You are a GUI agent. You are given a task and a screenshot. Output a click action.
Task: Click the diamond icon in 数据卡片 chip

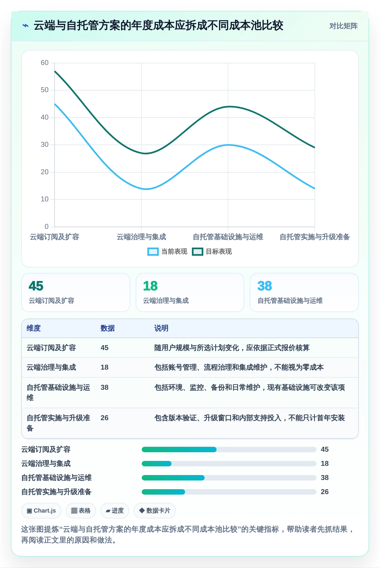click(x=142, y=511)
